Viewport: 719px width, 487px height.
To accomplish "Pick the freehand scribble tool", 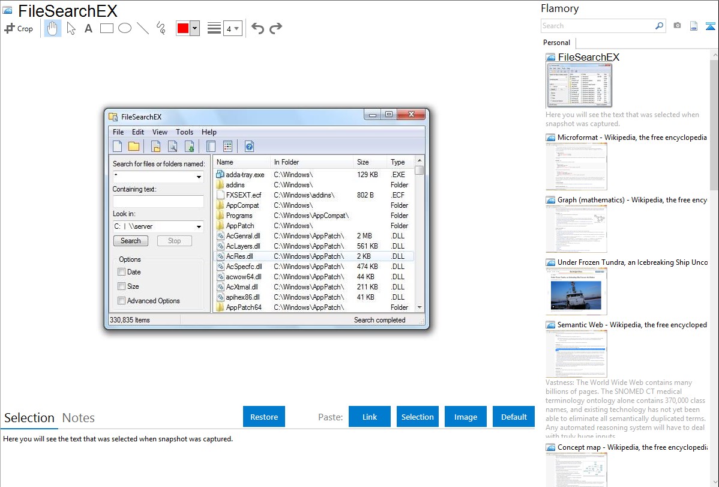I will (161, 28).
